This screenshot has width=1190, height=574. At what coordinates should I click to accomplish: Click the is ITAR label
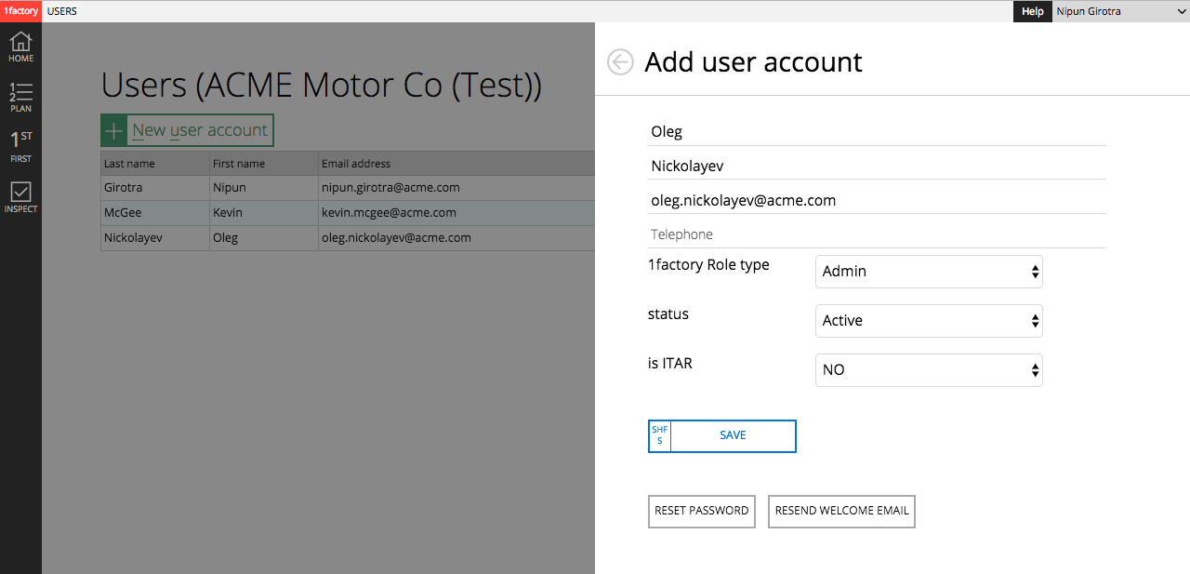pos(670,363)
